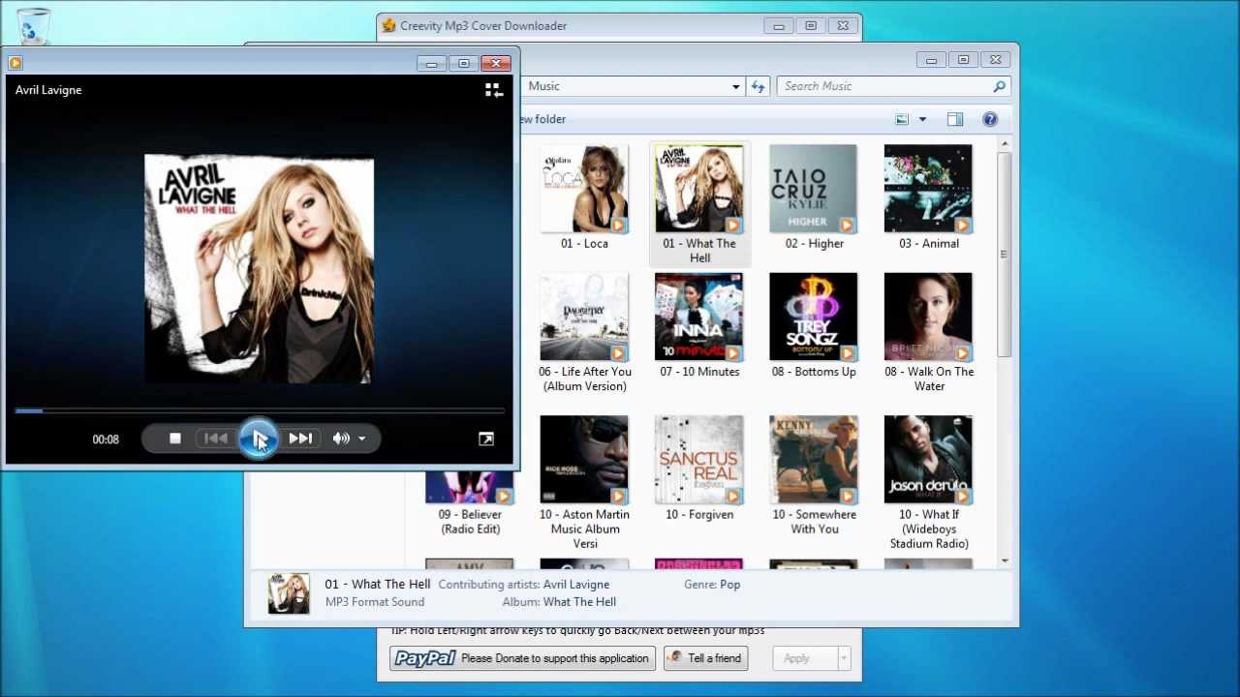Switch player to full screen view
Image resolution: width=1240 pixels, height=697 pixels.
point(486,439)
